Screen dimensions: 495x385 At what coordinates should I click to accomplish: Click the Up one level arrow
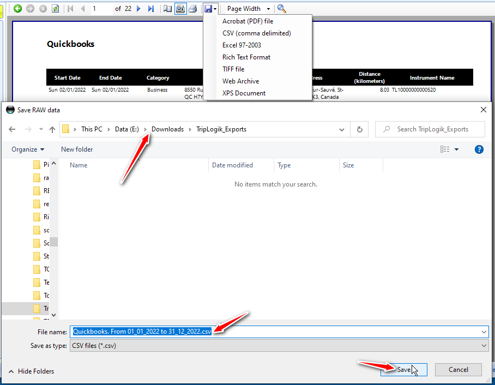52,129
